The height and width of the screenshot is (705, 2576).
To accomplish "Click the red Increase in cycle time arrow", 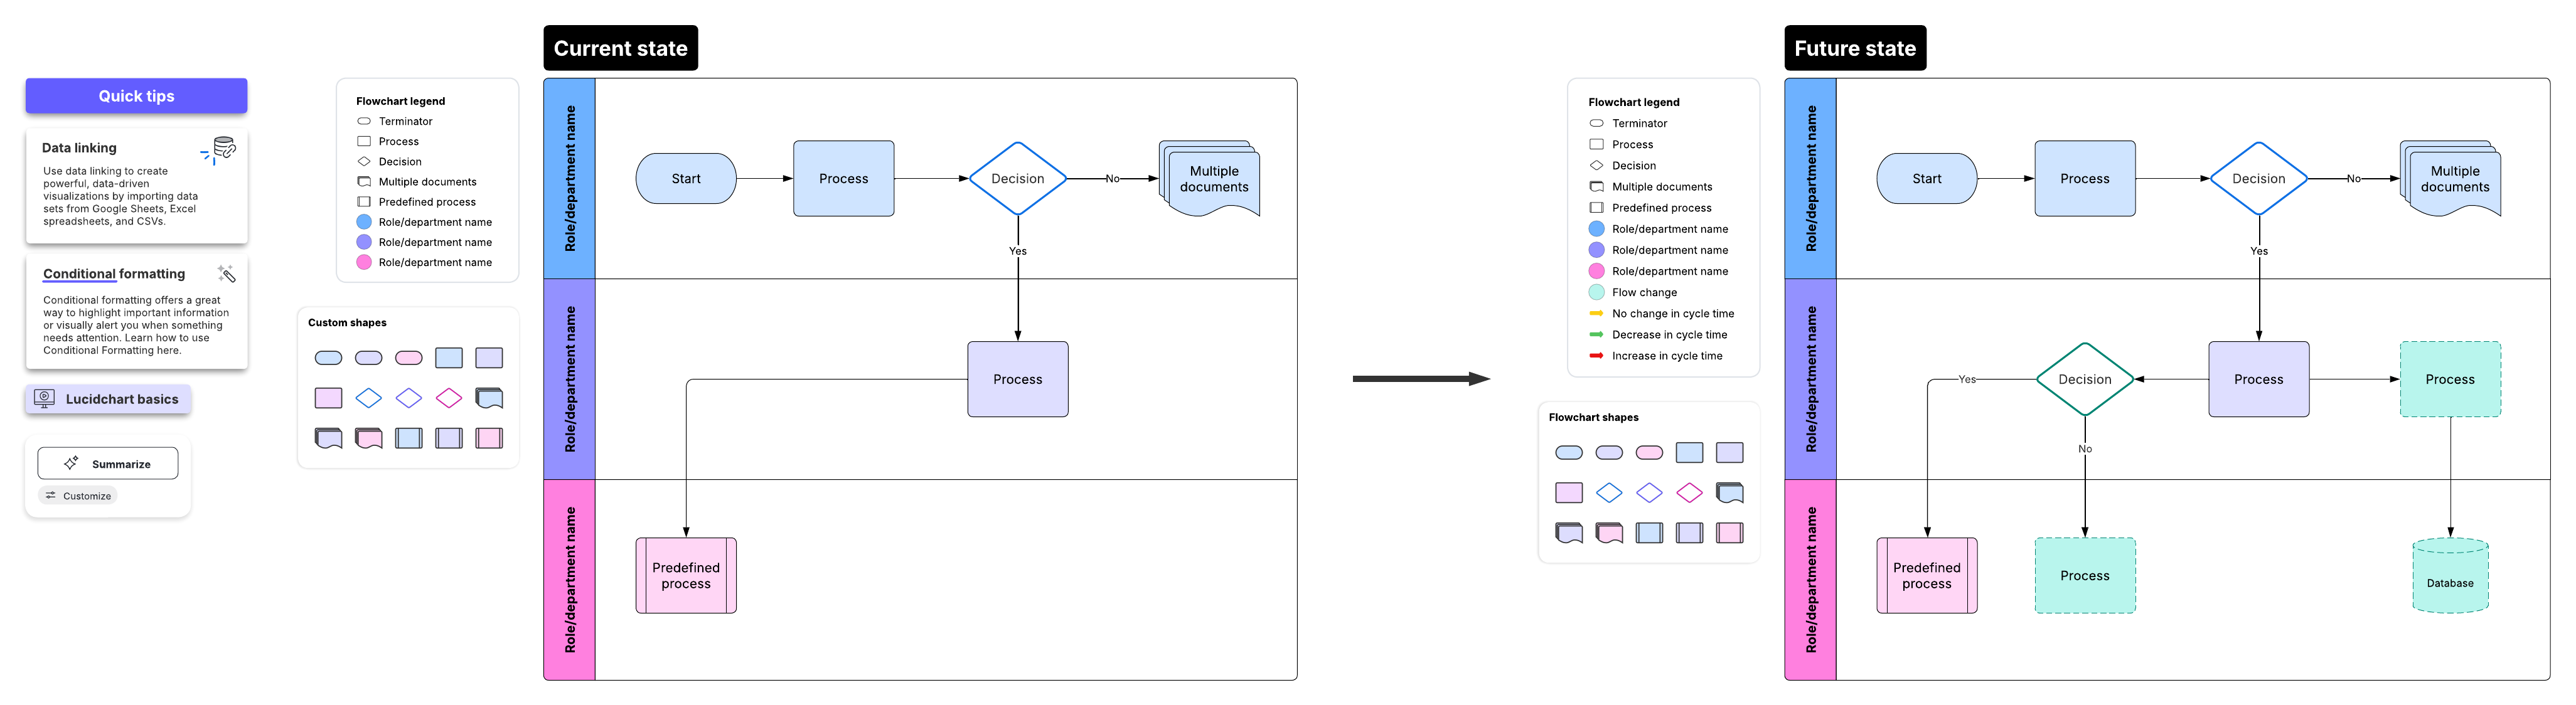I will click(x=1596, y=356).
